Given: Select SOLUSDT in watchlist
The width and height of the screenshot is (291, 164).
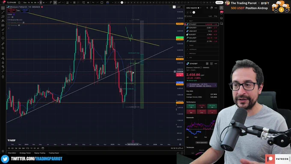Looking at the screenshot, I should click(x=202, y=38).
